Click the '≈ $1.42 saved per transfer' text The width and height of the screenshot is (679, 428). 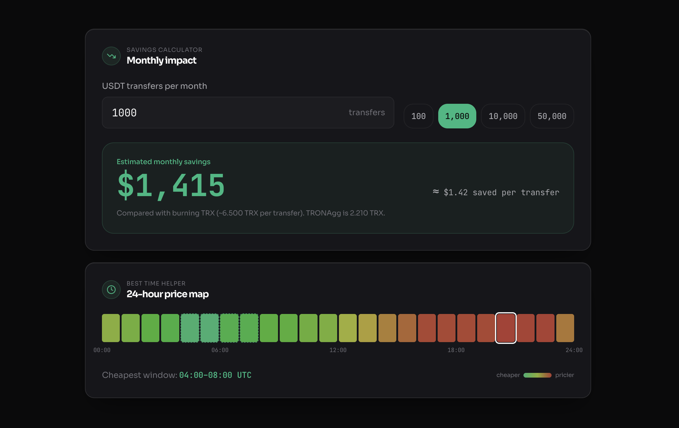tap(496, 192)
